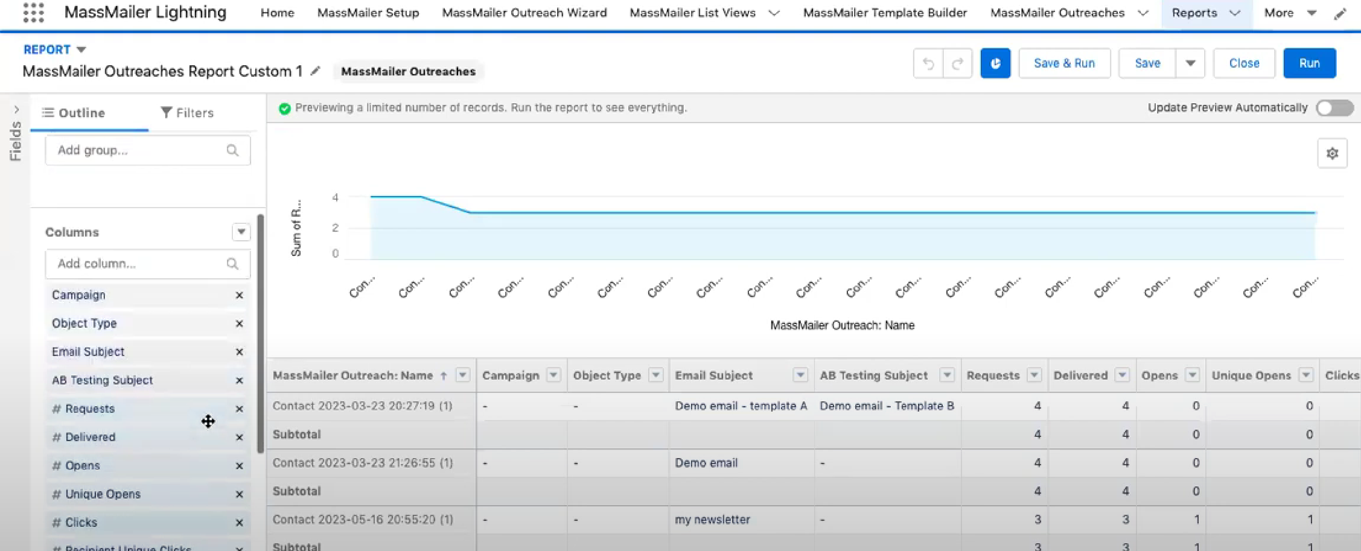
Task: Open Delivered column header dropdown
Action: point(1122,375)
